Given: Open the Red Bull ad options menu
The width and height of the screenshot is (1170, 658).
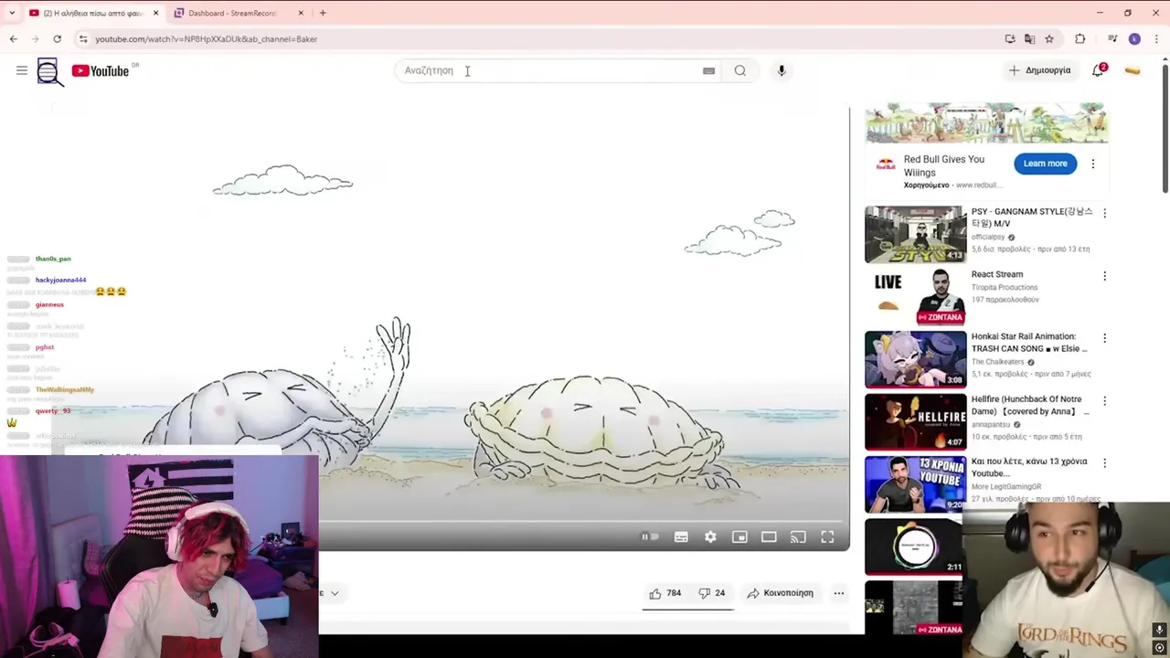Looking at the screenshot, I should tap(1092, 164).
